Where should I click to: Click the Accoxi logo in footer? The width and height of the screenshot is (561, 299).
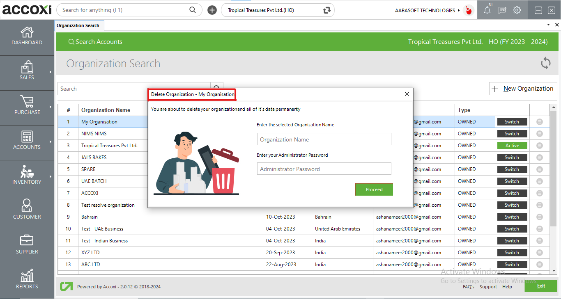click(x=66, y=286)
